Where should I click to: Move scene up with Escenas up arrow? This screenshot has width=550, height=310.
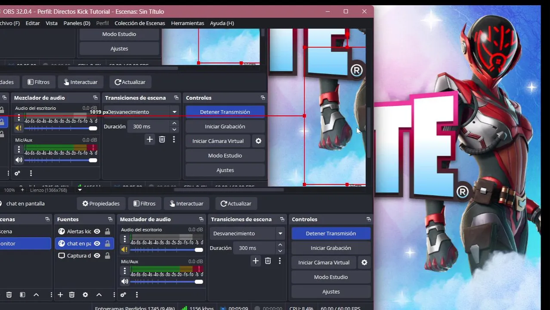(x=36, y=295)
